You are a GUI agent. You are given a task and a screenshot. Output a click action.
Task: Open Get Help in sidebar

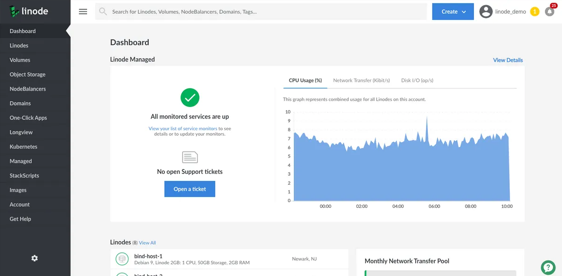click(35, 219)
